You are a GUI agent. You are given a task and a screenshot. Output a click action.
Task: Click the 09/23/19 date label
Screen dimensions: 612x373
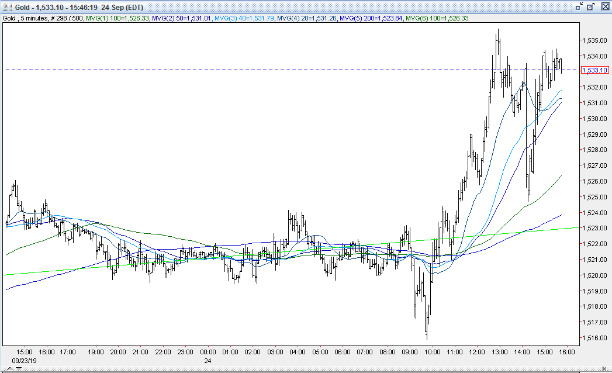(24, 361)
